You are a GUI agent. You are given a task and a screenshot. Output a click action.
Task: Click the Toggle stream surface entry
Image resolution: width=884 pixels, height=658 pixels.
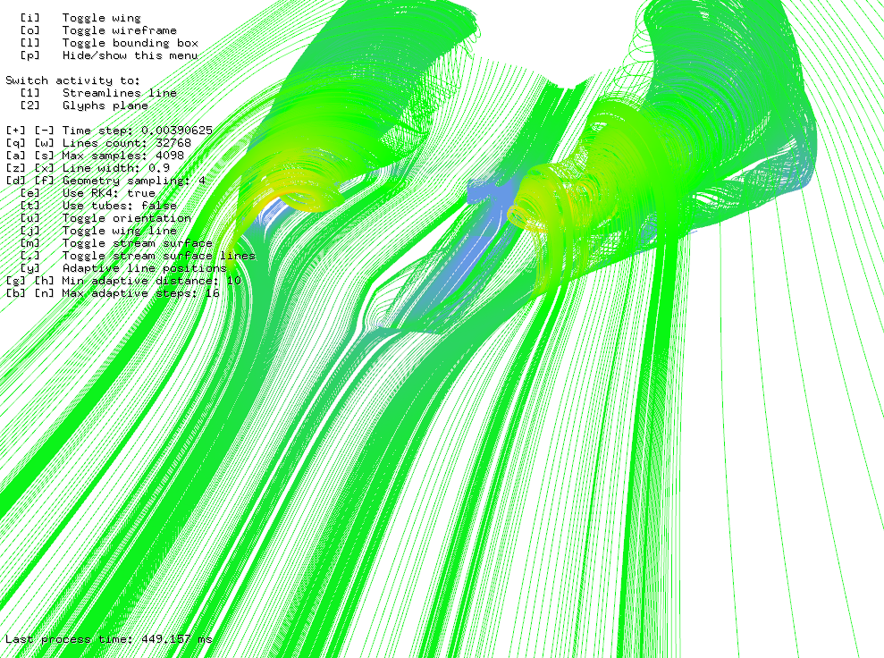(x=137, y=243)
